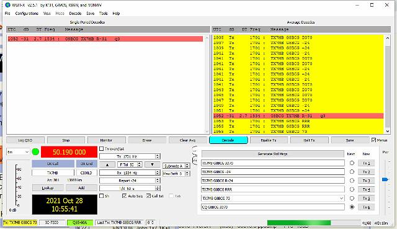This screenshot has width=397, height=229.
Task: Click red decode row in Single Period Decodes
Action: tap(105, 38)
